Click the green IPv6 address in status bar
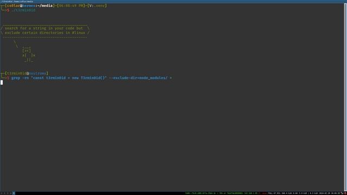Viewport: 347px width, 195px height. [x=200, y=193]
